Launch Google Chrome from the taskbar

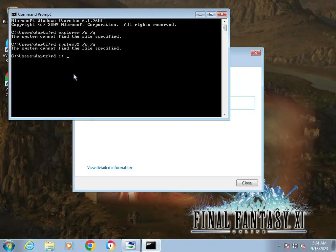click(x=90, y=245)
